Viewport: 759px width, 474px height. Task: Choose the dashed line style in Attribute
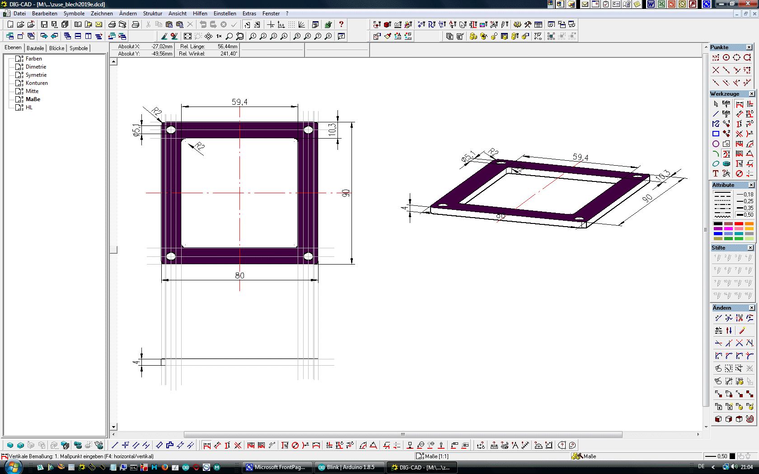tap(722, 196)
